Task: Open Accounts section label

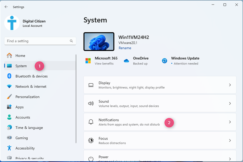Action: tap(23, 117)
